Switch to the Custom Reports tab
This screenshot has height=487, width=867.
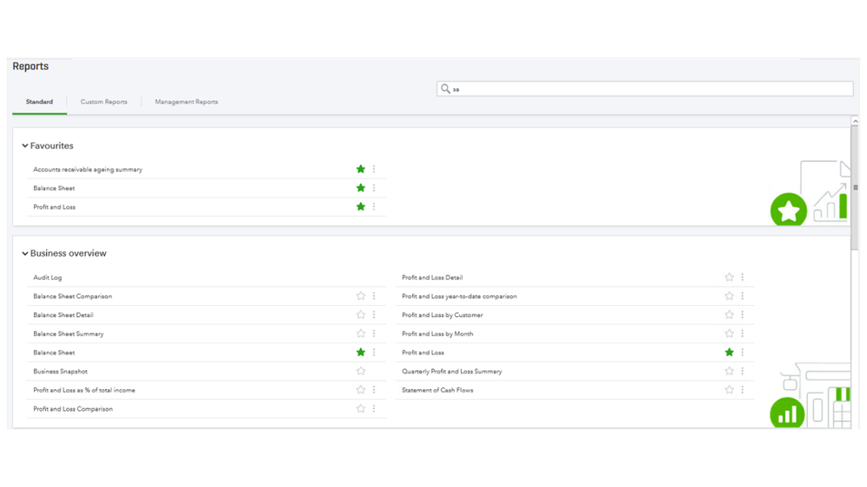coord(104,101)
